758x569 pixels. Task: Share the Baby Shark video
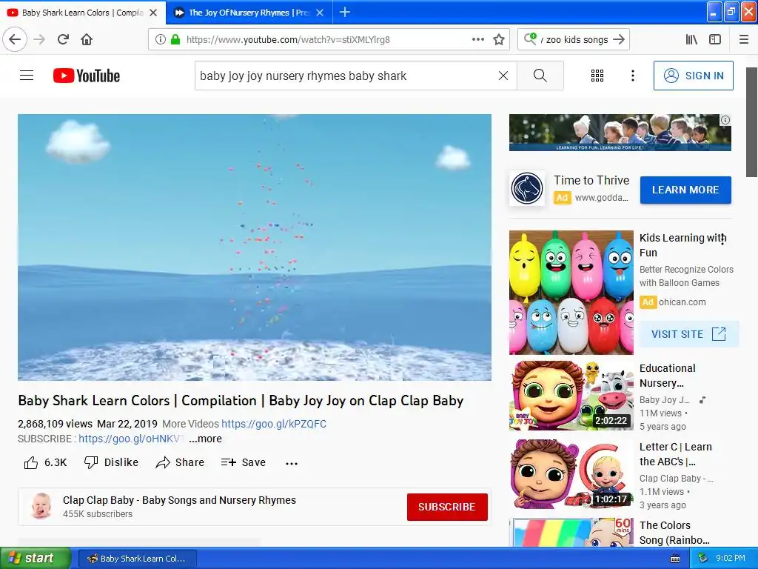[180, 462]
